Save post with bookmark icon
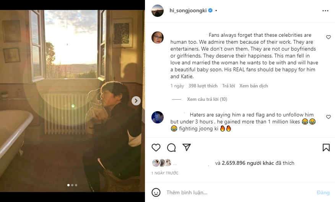Viewport: 335px width, 202px height. [x=326, y=148]
